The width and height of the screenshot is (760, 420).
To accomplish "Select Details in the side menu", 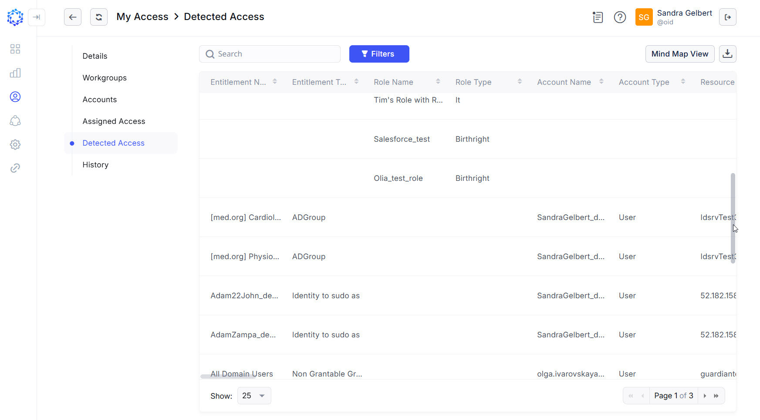I will [95, 56].
